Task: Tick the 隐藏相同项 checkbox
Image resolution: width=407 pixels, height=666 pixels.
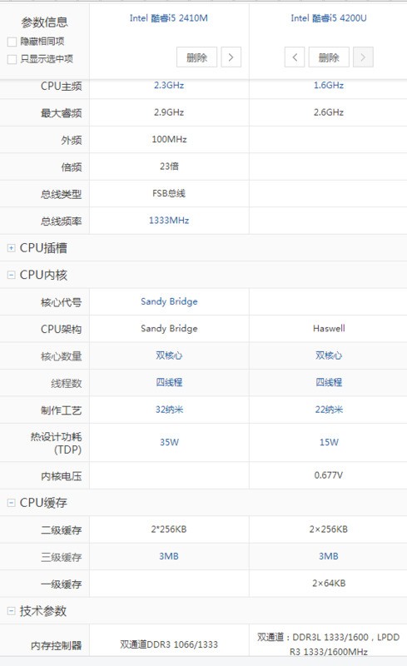Action: (x=12, y=42)
